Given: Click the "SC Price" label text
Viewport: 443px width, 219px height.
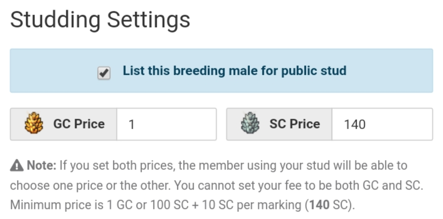Looking at the screenshot, I should tap(294, 124).
